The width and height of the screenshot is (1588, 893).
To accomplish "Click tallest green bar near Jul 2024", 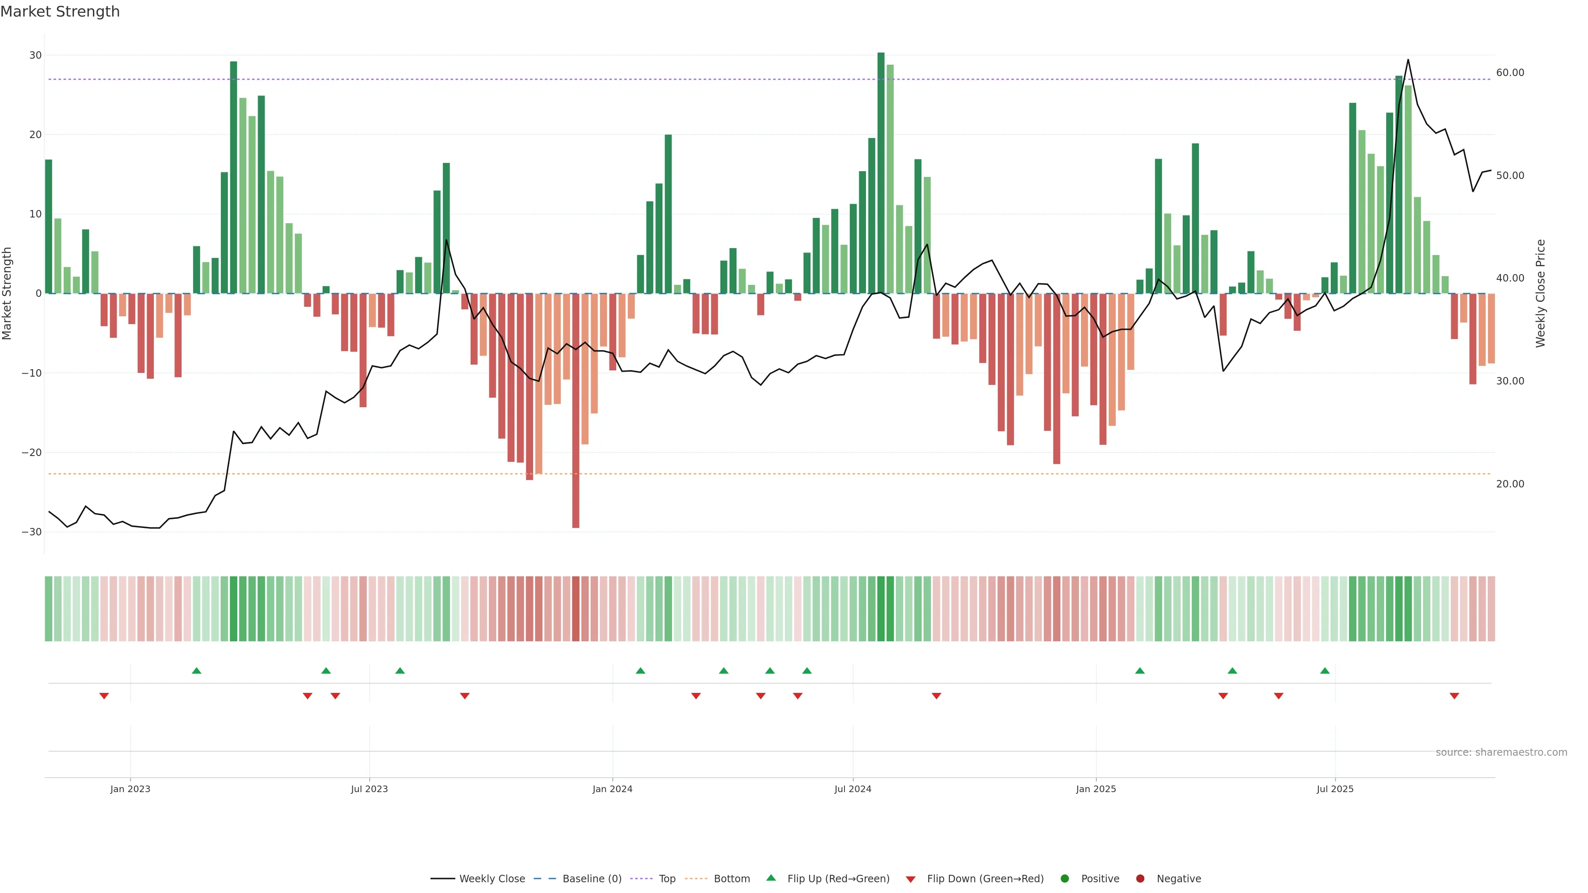I will coord(881,172).
